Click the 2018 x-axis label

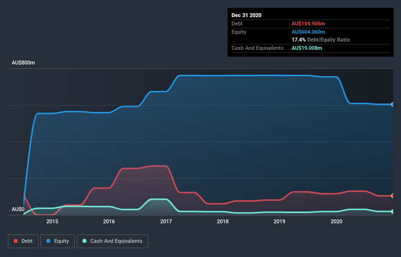[x=223, y=221]
